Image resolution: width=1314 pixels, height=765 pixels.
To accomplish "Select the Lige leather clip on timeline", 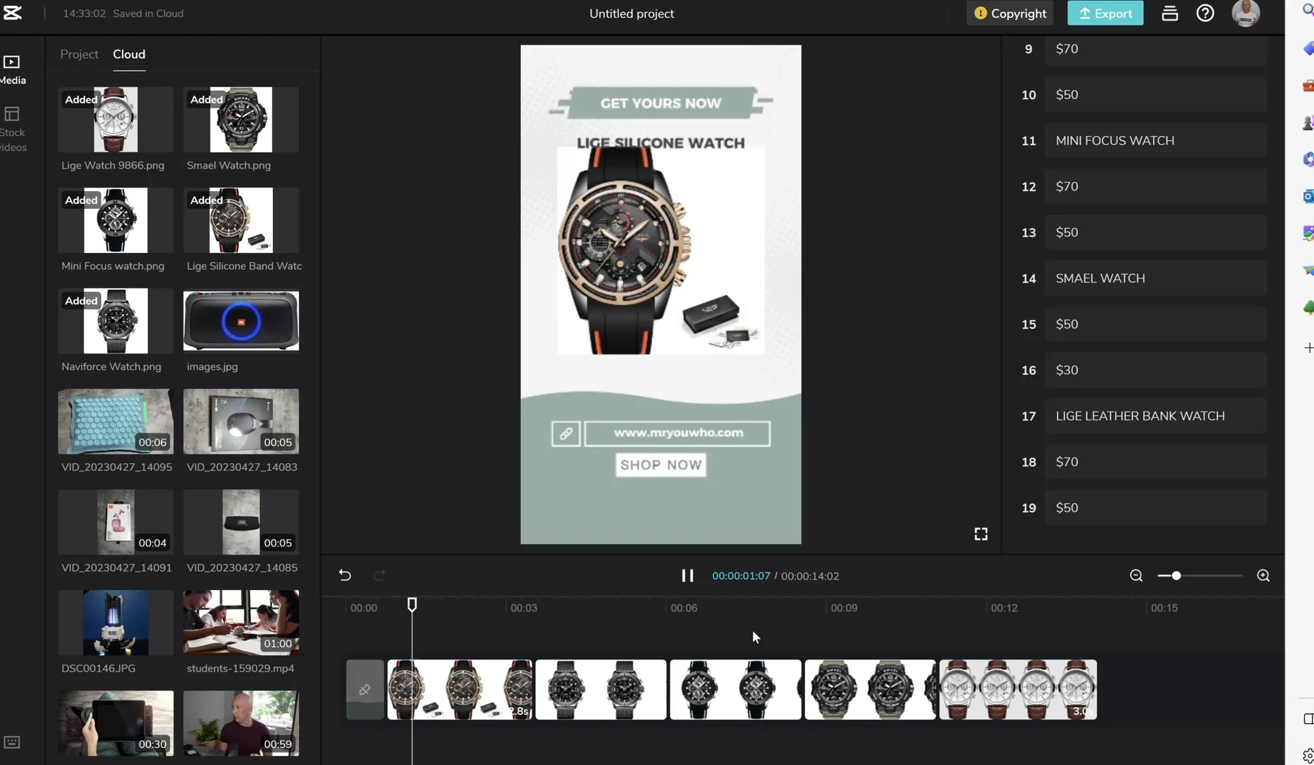I will click(x=1018, y=690).
